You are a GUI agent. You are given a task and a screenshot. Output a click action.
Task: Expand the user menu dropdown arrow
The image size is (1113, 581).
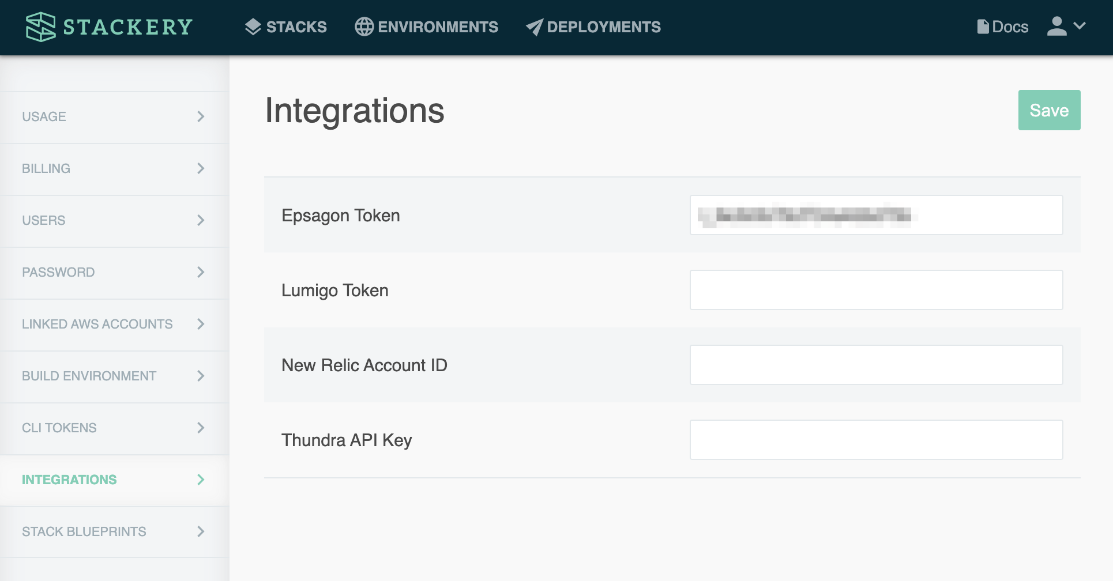click(x=1080, y=26)
